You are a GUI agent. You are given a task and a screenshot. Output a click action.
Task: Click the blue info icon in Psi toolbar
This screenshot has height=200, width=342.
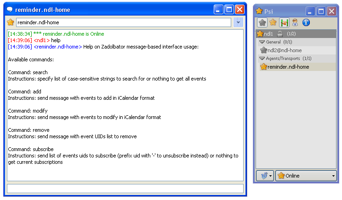(306, 22)
